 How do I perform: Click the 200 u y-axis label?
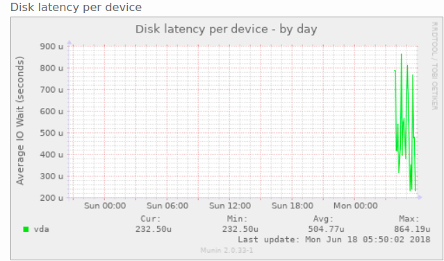coord(51,198)
